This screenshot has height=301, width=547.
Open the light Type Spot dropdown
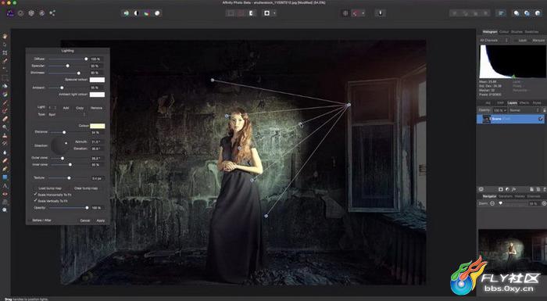tap(66, 114)
